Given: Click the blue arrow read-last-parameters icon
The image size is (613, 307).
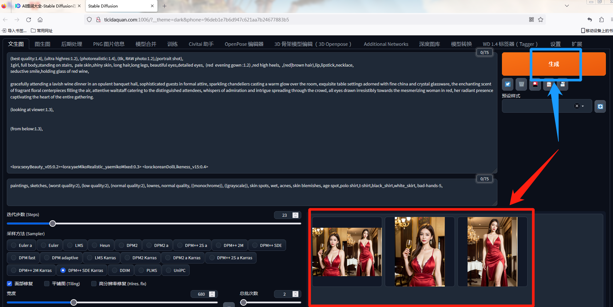Looking at the screenshot, I should coord(508,84).
